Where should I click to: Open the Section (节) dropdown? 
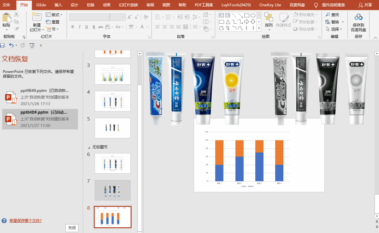tap(52, 29)
